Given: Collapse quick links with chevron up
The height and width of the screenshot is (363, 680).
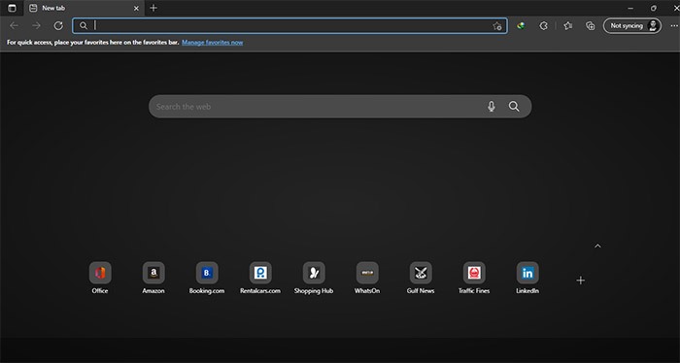Looking at the screenshot, I should [x=597, y=246].
